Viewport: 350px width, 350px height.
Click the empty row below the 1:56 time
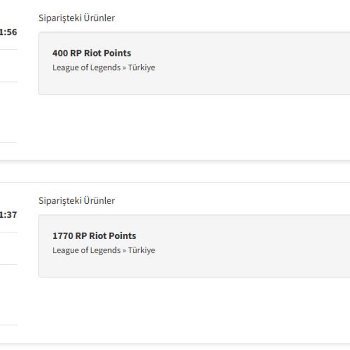8,66
